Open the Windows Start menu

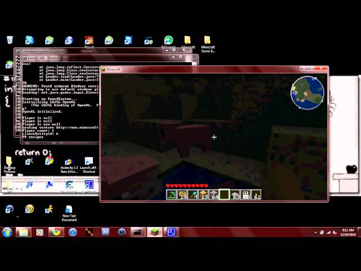[x=7, y=232]
